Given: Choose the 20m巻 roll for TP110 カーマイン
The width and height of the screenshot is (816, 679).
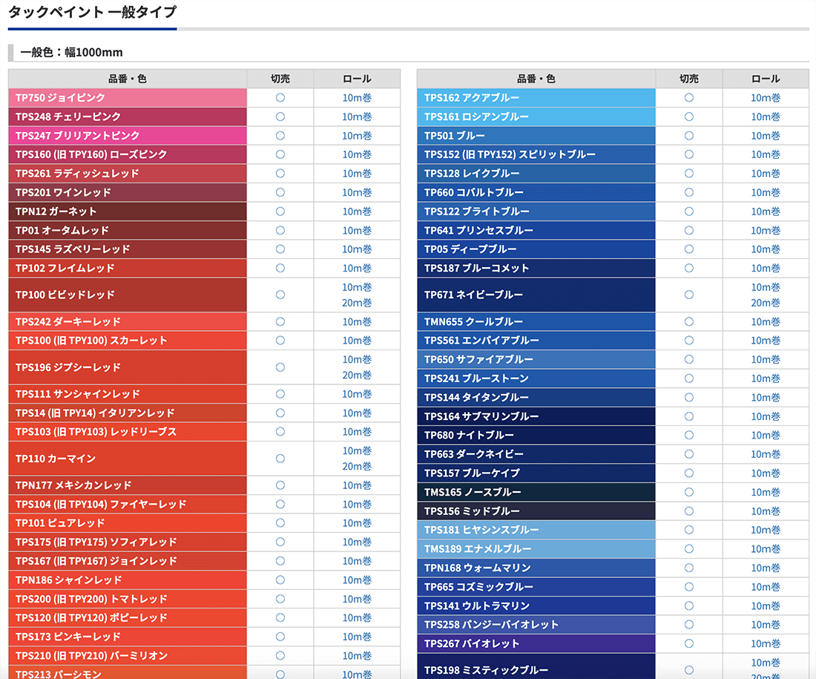Looking at the screenshot, I should 357,467.
